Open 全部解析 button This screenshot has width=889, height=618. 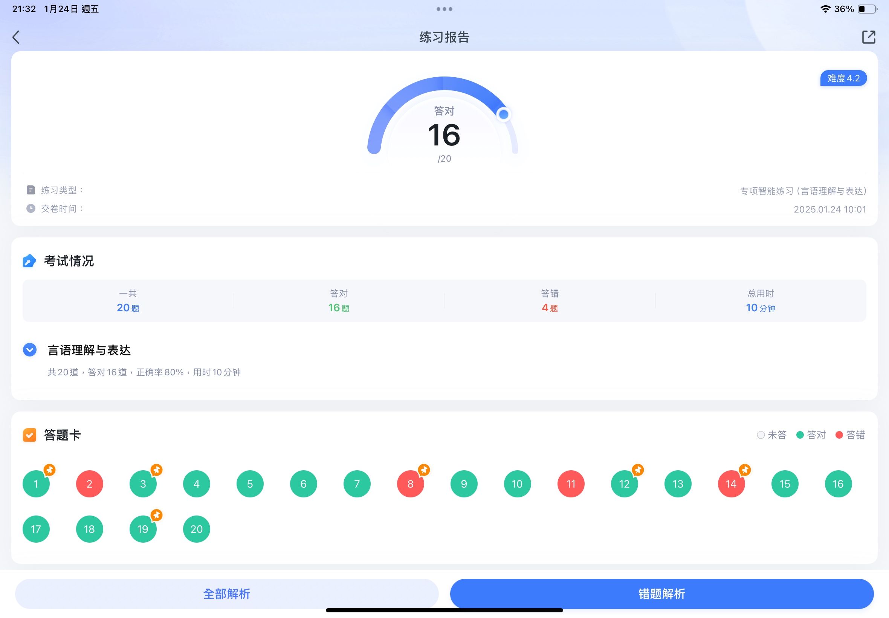click(227, 594)
